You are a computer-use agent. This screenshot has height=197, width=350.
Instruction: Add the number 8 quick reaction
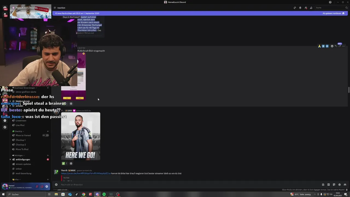pyautogui.click(x=323, y=46)
